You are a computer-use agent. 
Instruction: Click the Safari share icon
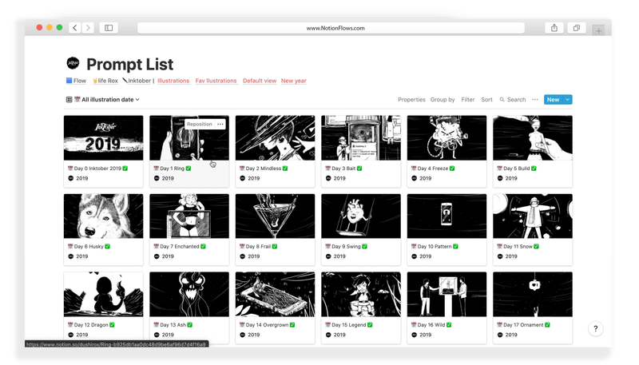point(554,28)
